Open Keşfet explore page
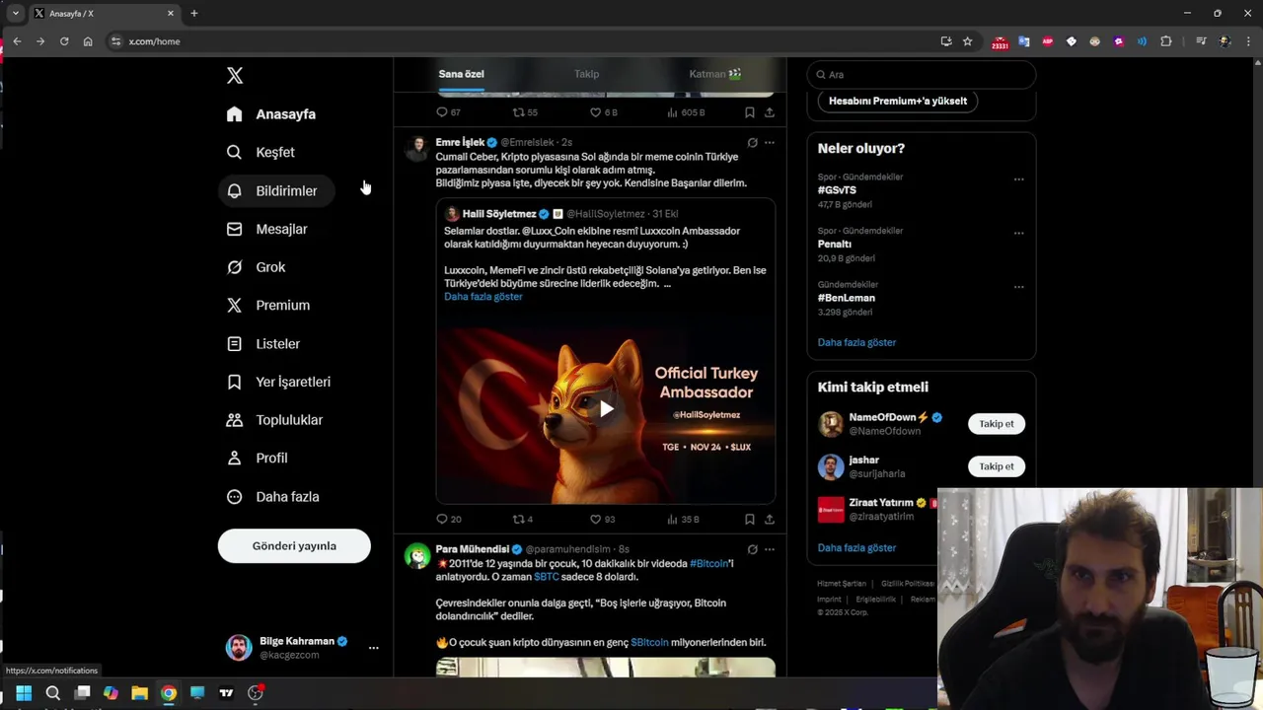This screenshot has width=1263, height=710. tap(261, 152)
